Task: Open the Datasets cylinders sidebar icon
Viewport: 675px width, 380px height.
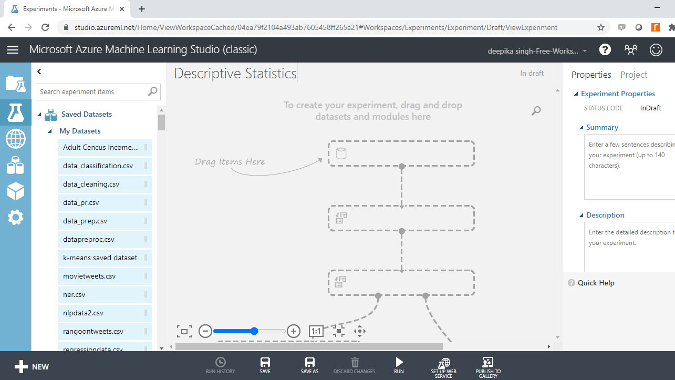Action: (15, 165)
